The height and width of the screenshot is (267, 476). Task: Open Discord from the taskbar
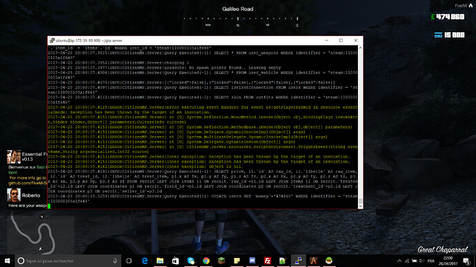click(252, 261)
